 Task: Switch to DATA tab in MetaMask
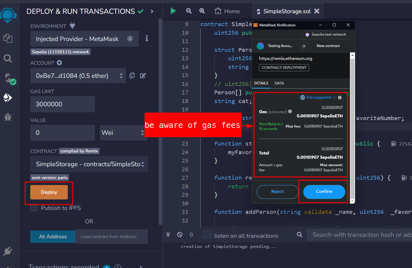(279, 83)
